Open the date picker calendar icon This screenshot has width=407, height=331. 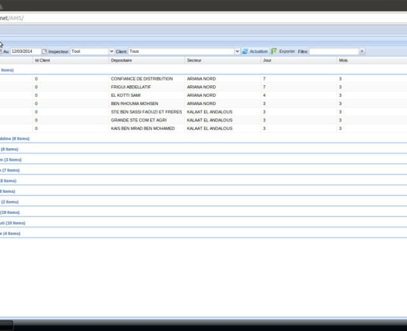pyautogui.click(x=45, y=52)
